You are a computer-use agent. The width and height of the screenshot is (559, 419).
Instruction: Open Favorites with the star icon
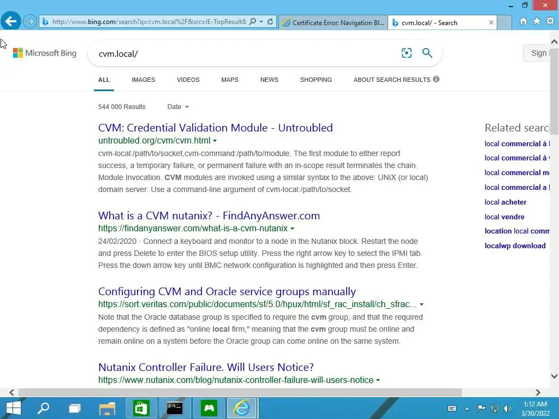(537, 21)
